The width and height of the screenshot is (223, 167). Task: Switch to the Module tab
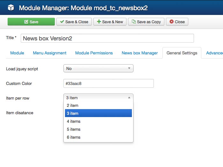(17, 53)
